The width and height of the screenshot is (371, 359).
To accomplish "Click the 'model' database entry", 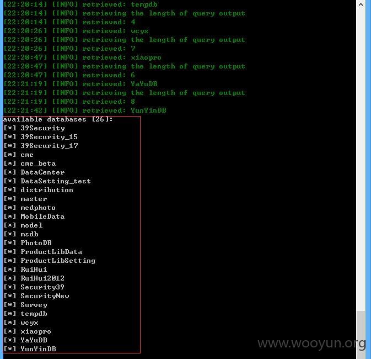I will point(23,225).
